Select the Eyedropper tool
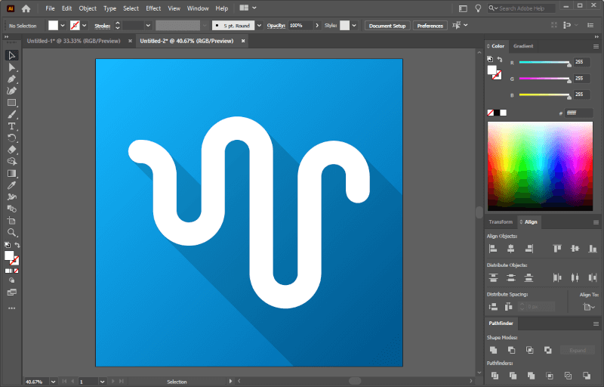This screenshot has width=604, height=387. tap(11, 185)
